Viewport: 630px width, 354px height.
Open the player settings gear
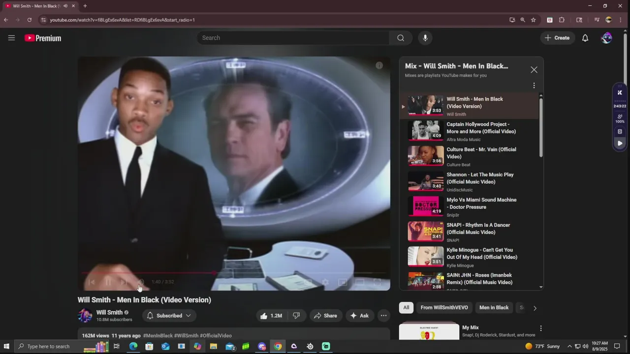(x=325, y=282)
